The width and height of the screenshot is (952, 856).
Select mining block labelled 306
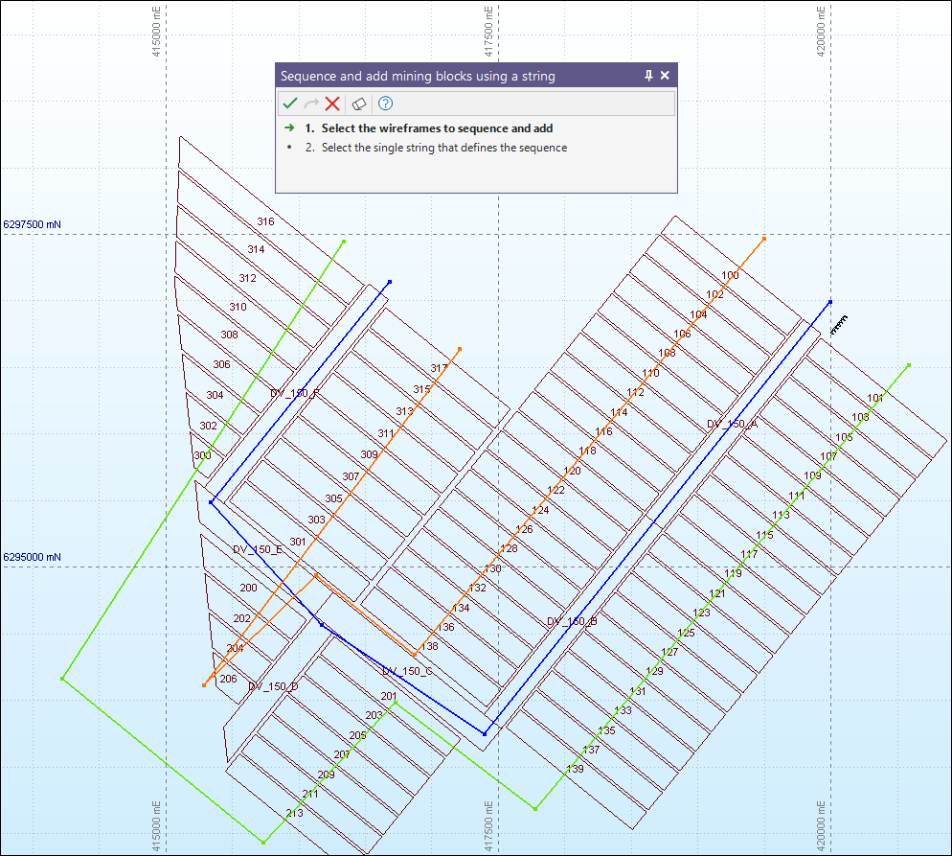tap(221, 364)
